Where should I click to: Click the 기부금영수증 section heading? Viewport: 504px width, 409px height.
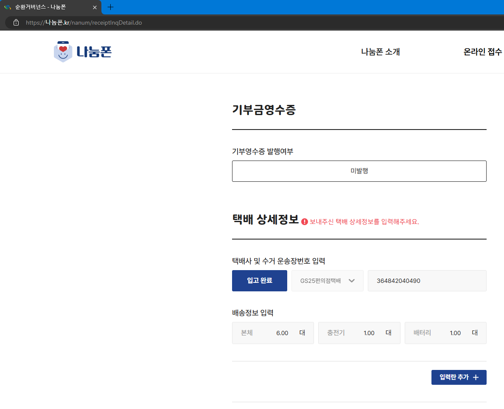point(264,110)
